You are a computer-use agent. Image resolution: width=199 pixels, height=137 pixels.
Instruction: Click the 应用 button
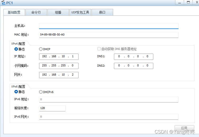[x=184, y=128]
